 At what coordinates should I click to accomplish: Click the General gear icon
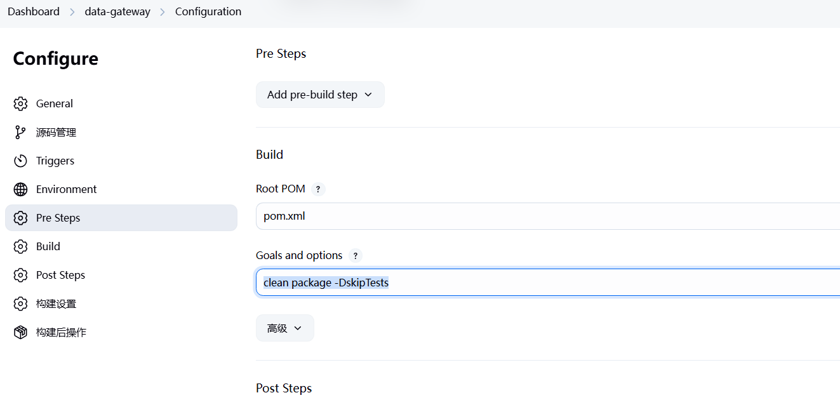tap(20, 103)
